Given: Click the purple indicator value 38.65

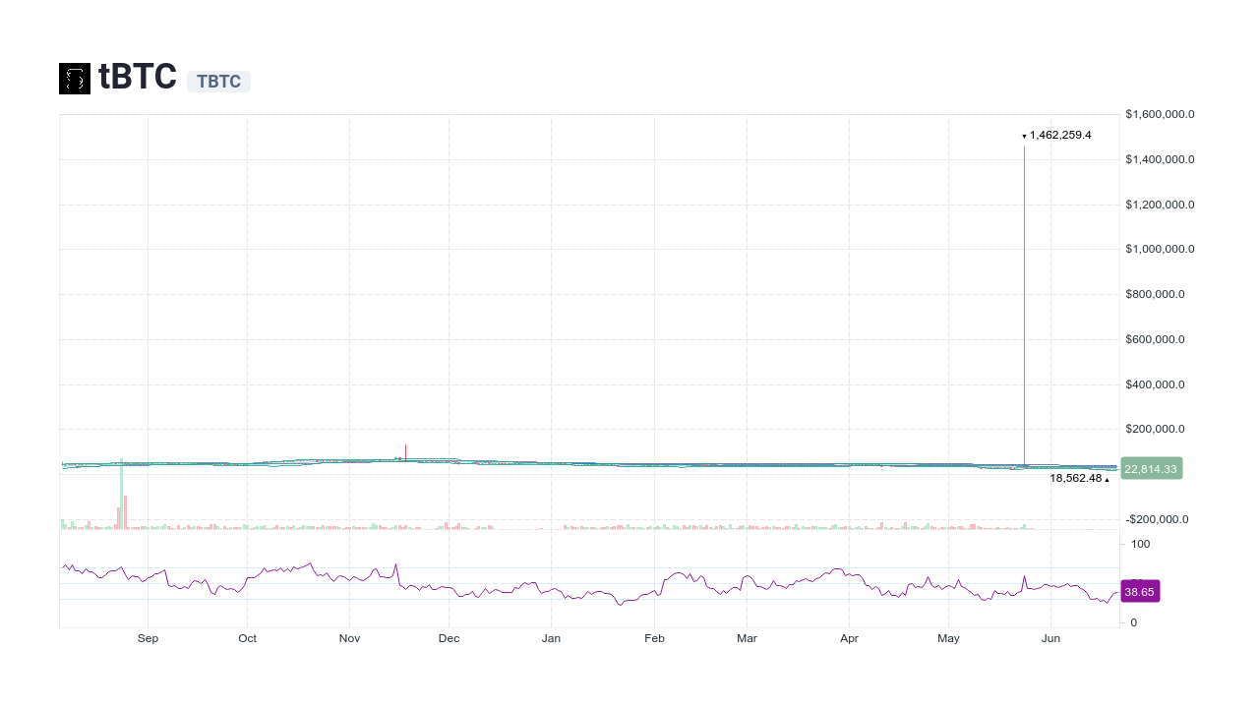Looking at the screenshot, I should click(x=1140, y=591).
